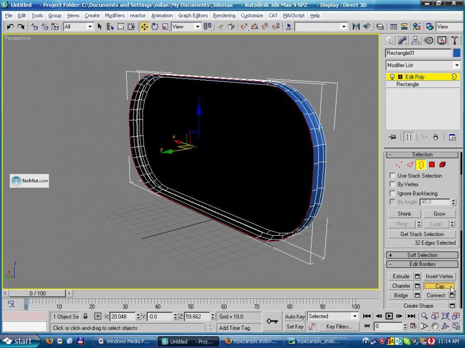Viewport: 465px width, 348px height.
Task: Open the Utilities hammer tab
Action: (x=455, y=40)
